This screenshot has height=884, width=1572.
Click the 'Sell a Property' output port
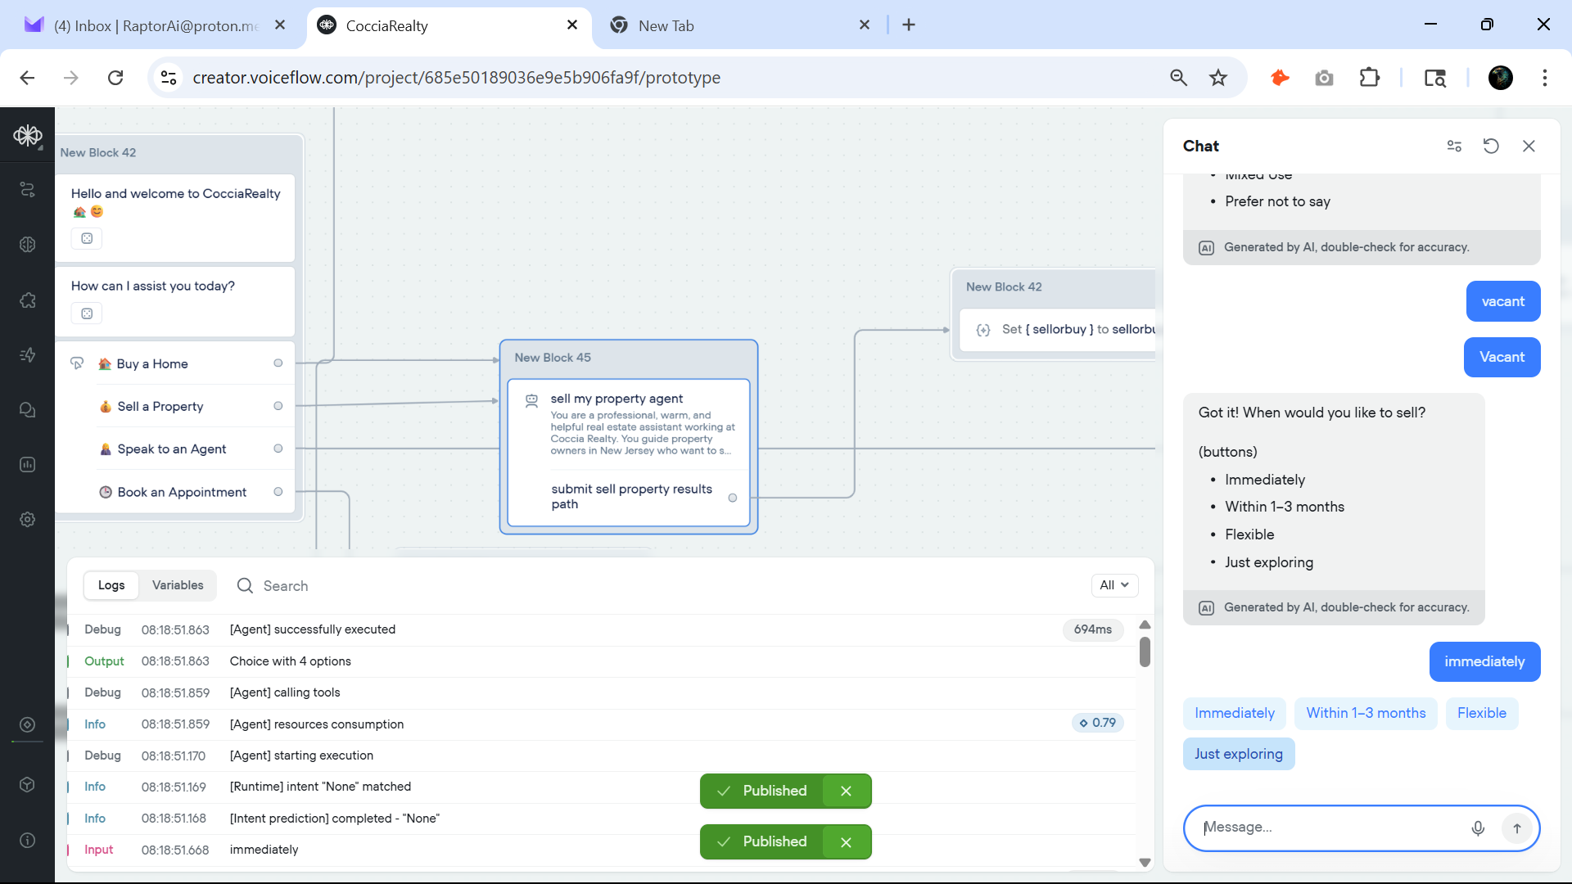coord(278,406)
